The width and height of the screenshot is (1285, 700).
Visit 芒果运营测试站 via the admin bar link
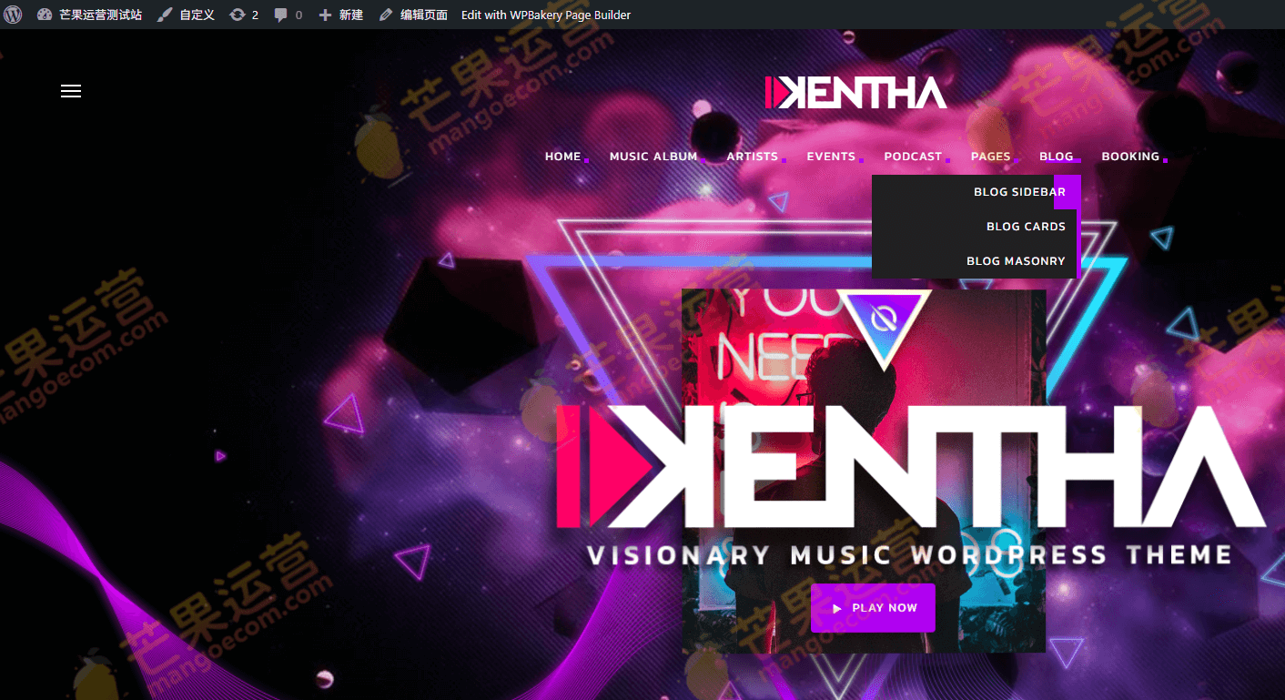(97, 15)
